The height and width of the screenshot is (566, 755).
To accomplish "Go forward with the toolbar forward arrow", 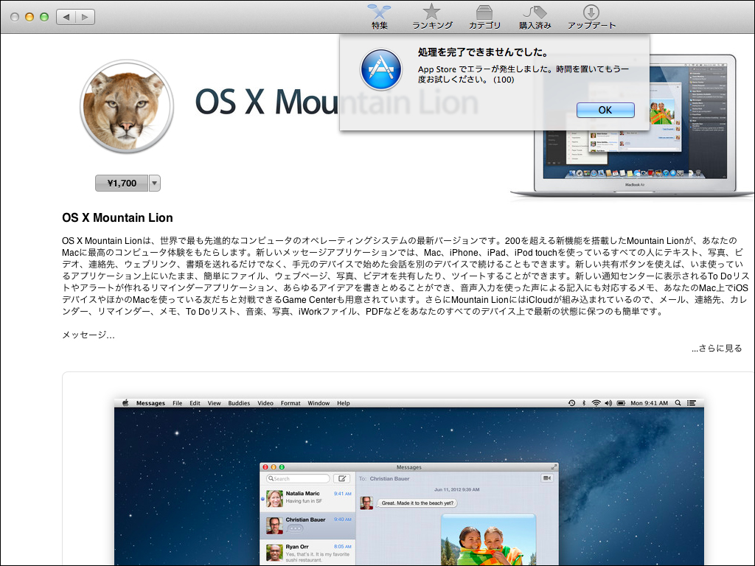I will point(86,17).
